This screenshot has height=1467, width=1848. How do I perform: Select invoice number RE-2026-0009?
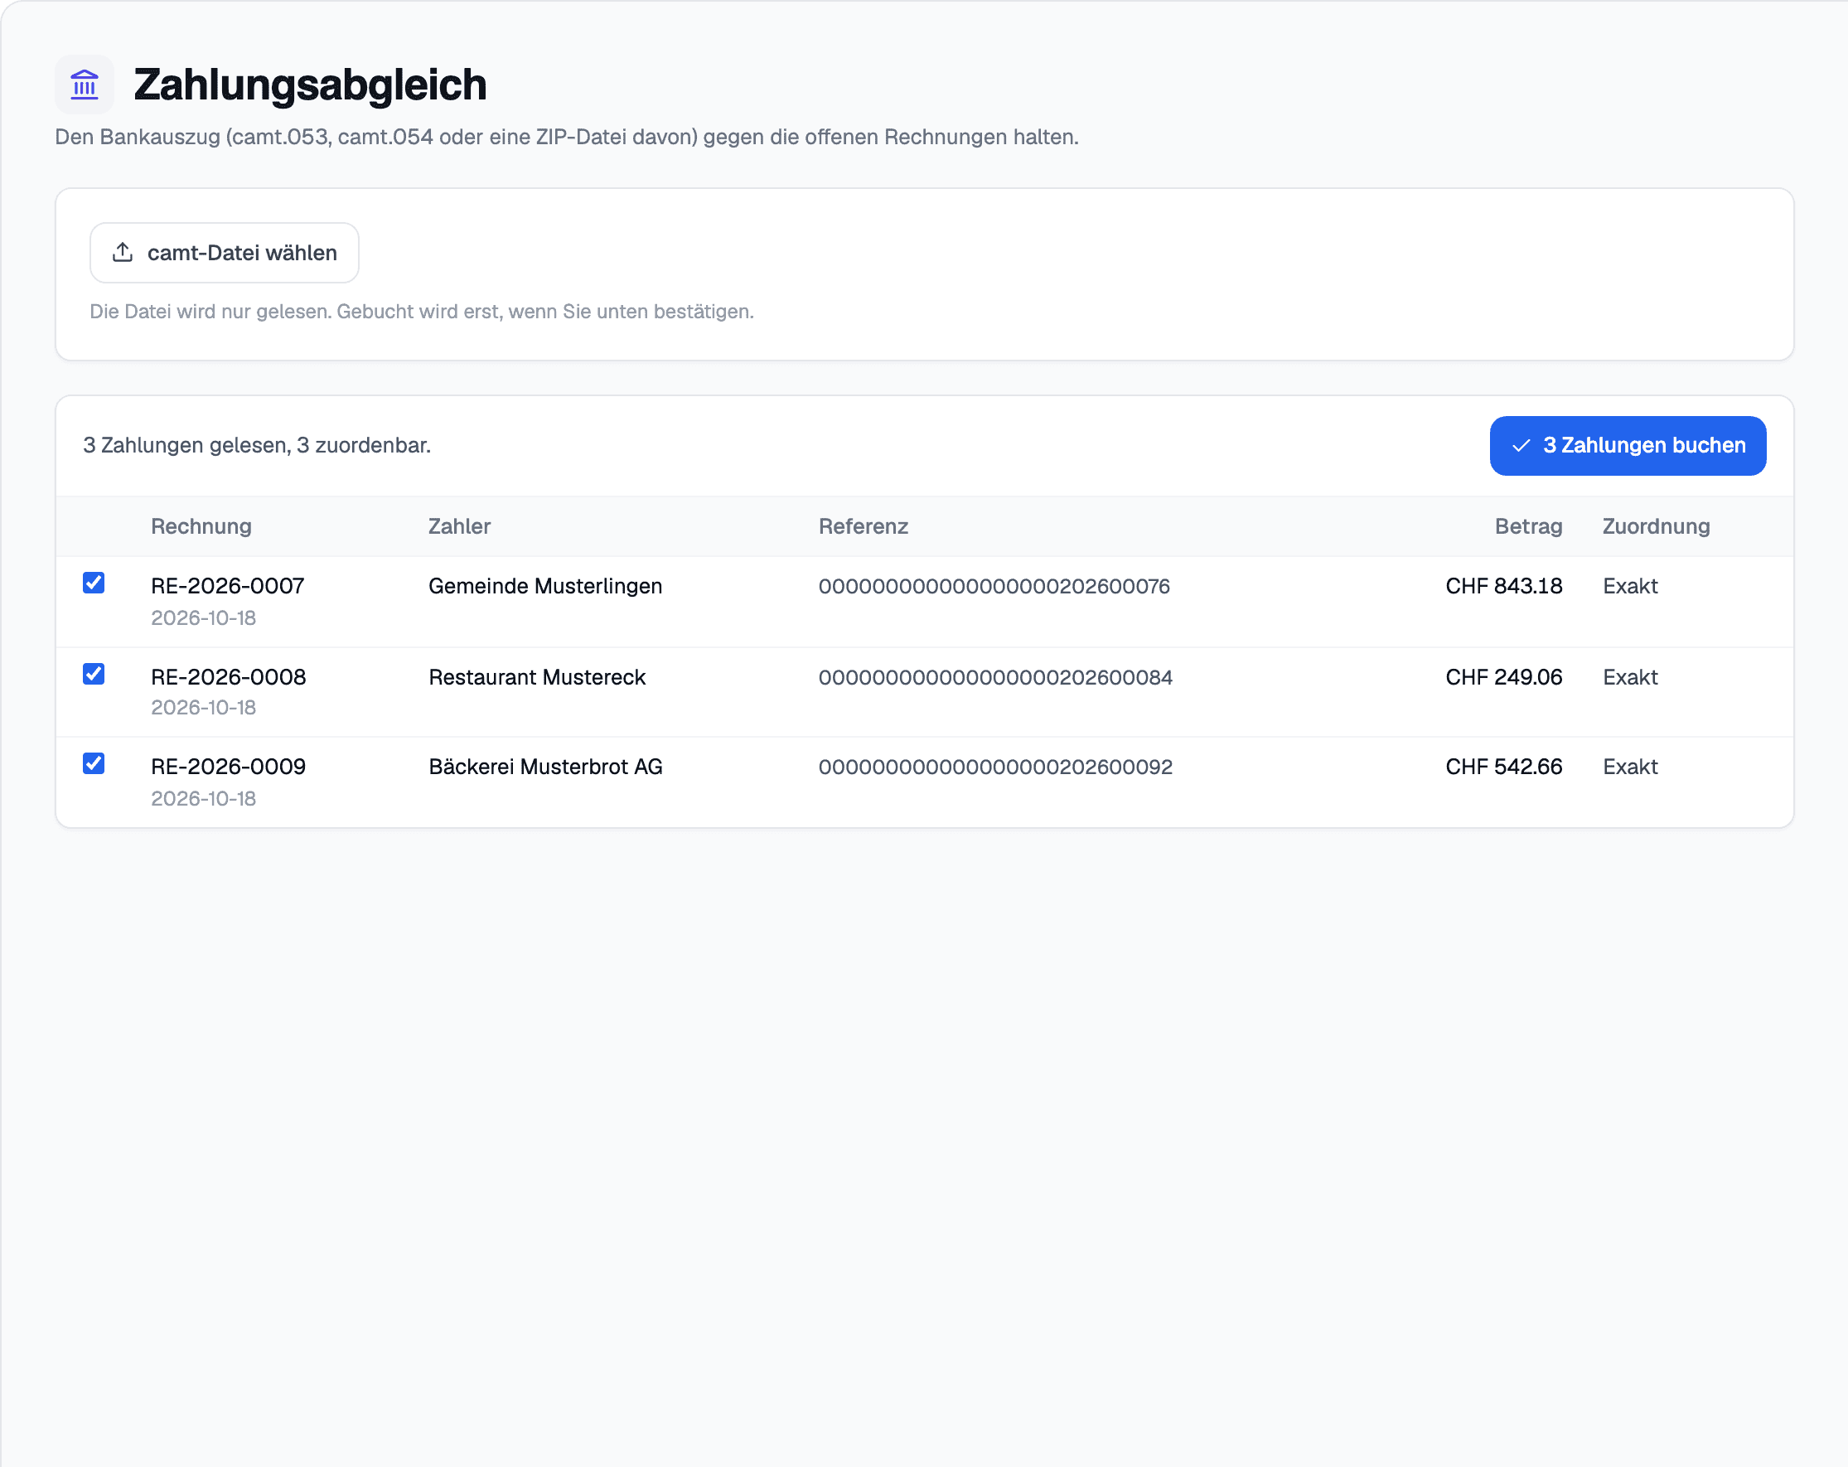[x=229, y=767]
